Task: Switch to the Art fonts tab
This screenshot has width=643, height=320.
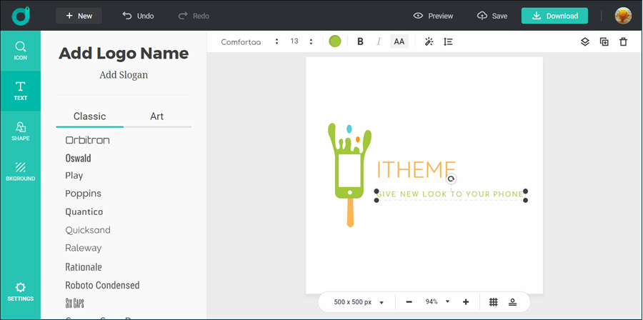Action: (156, 116)
